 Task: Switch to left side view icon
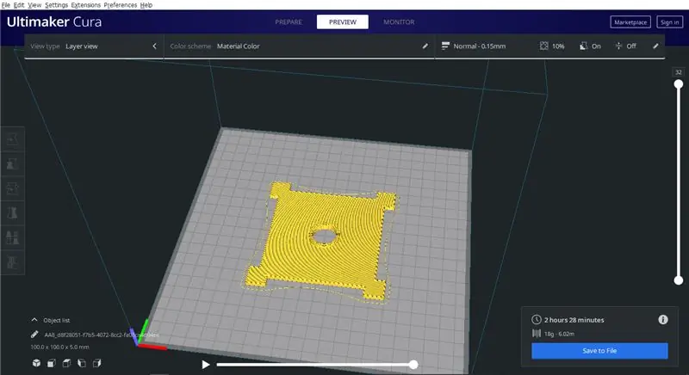[x=82, y=363]
